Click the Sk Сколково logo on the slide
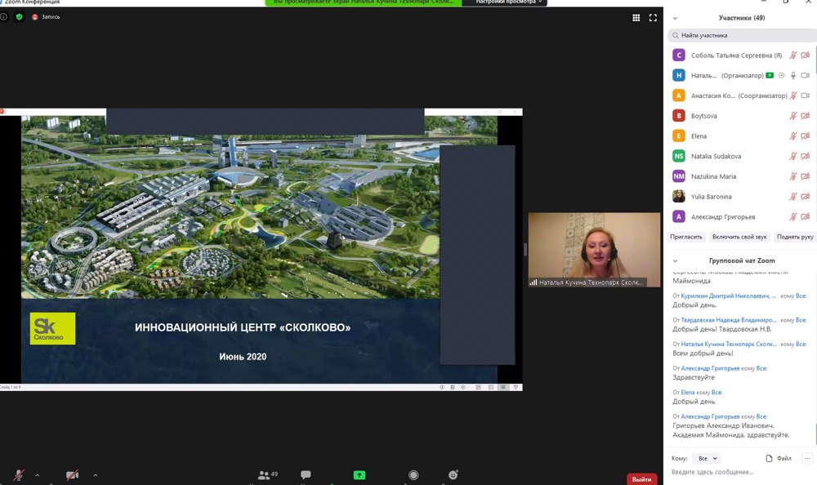The image size is (817, 485). pos(52,328)
